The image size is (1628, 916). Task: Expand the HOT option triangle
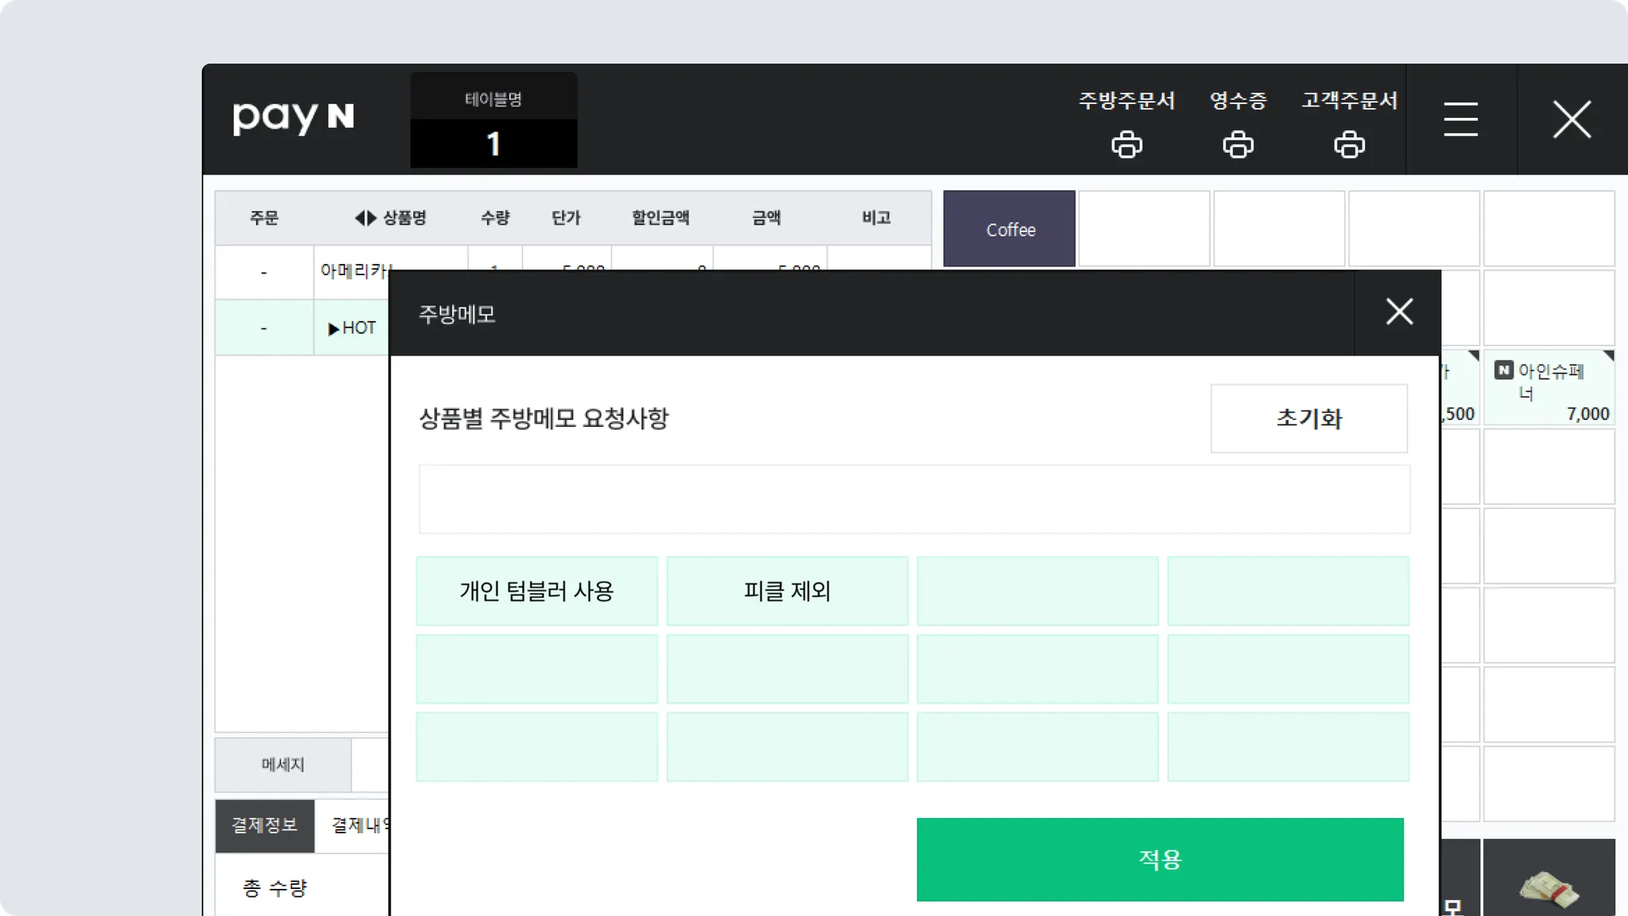333,328
